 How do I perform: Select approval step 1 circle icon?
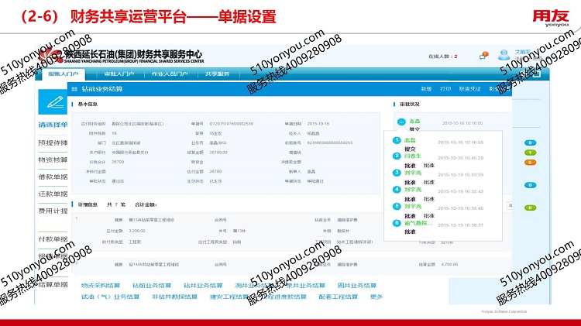(397, 140)
